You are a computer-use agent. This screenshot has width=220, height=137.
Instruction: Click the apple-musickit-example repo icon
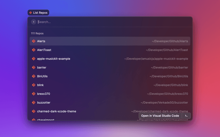[34, 59]
